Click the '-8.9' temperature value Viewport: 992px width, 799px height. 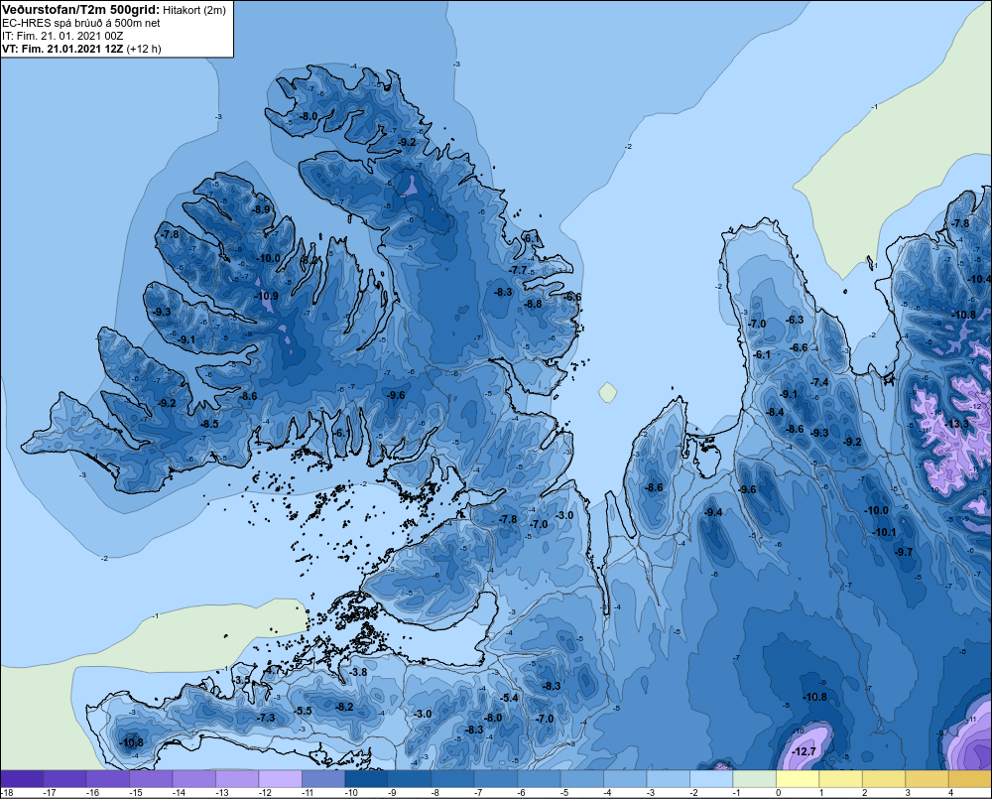[x=261, y=209]
